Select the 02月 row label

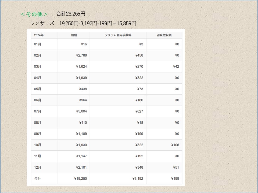pos(38,55)
